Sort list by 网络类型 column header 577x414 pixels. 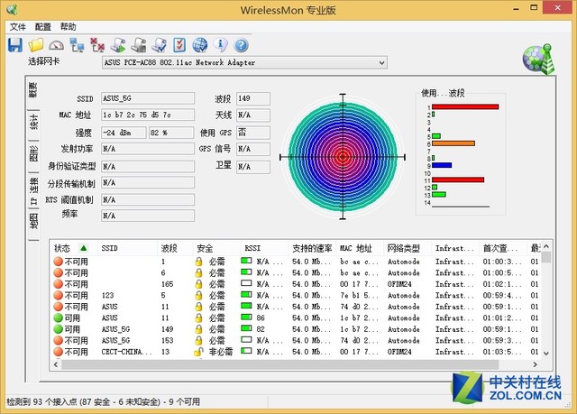point(408,248)
